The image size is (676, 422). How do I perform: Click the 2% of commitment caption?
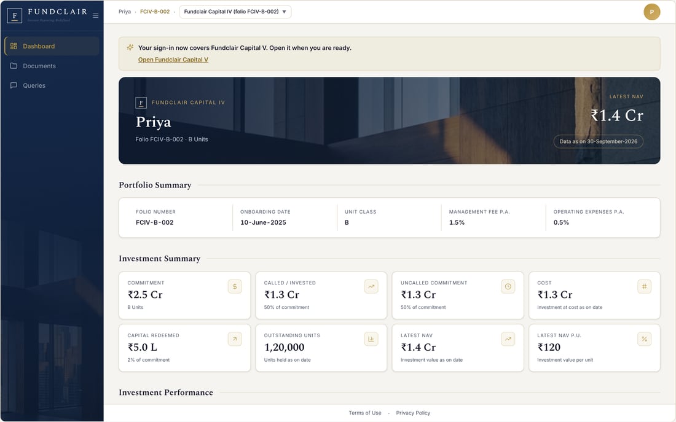pyautogui.click(x=148, y=360)
